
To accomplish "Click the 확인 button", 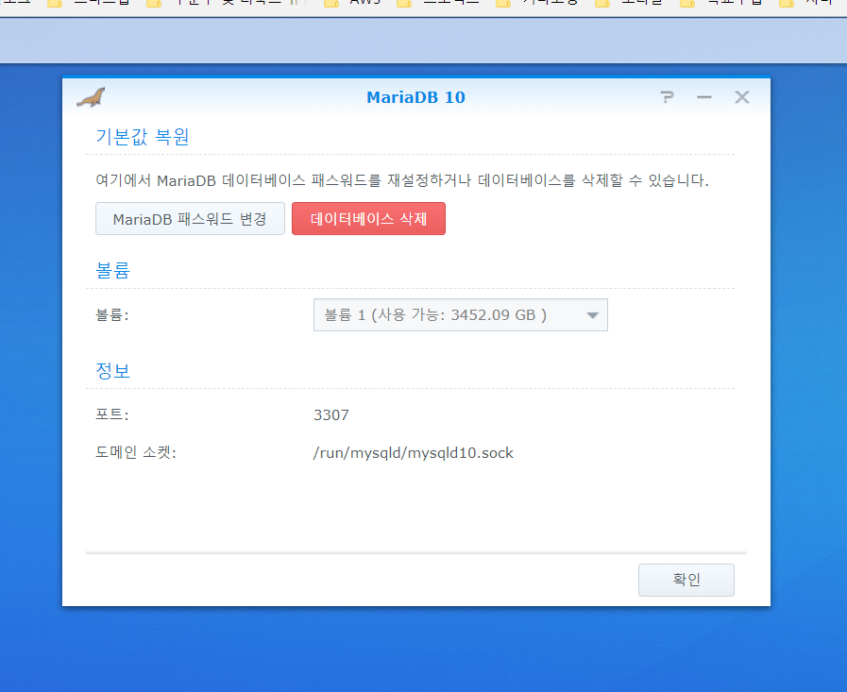I will (x=686, y=580).
